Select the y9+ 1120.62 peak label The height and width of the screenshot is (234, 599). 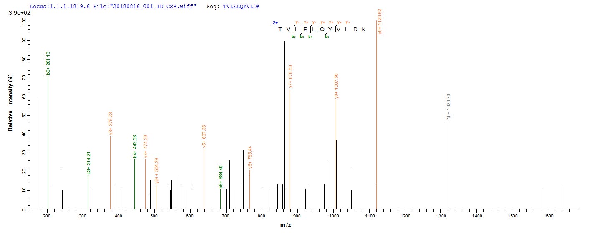380,21
